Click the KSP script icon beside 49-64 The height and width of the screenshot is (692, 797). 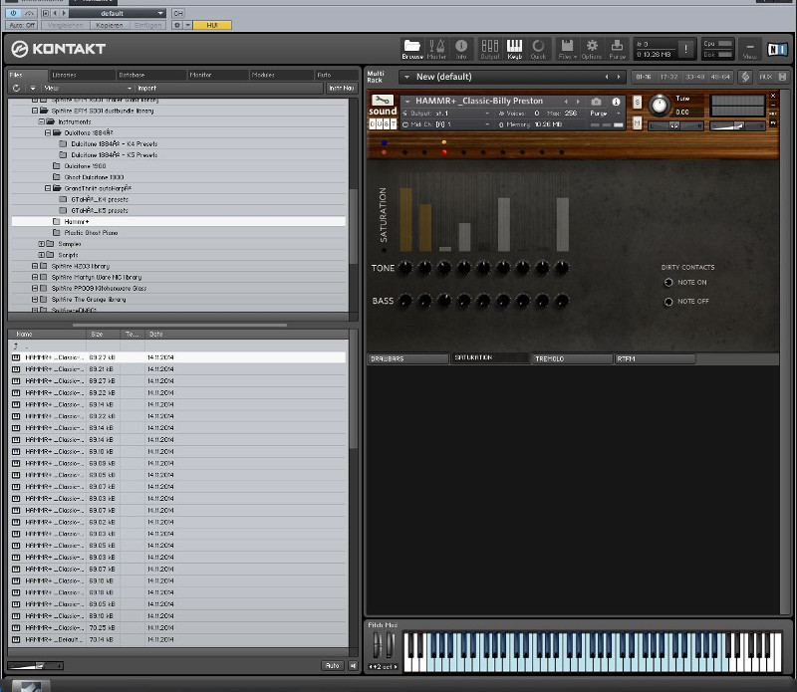coord(745,77)
